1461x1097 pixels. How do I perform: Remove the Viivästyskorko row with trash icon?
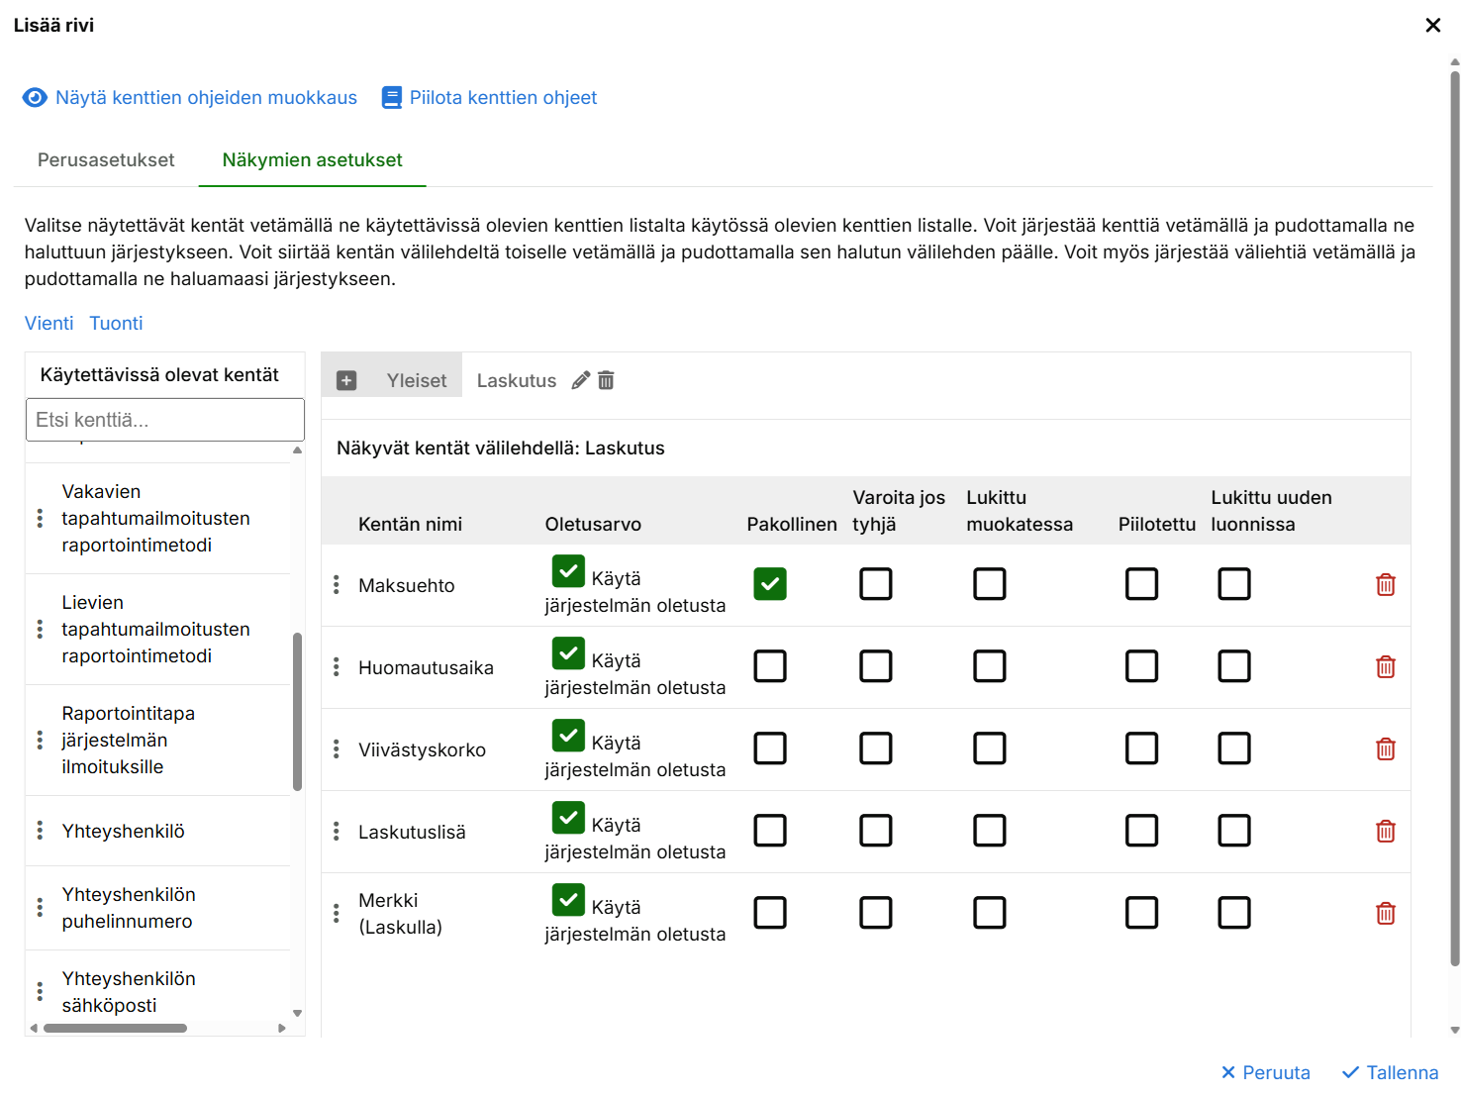pyautogui.click(x=1385, y=749)
